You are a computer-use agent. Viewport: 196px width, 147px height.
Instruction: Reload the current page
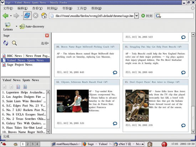click(27, 16)
